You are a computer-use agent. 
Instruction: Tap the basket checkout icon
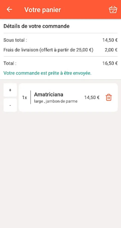click(113, 10)
